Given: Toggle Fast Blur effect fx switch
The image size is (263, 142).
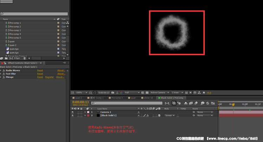Looking at the screenshot, I should (4, 74).
